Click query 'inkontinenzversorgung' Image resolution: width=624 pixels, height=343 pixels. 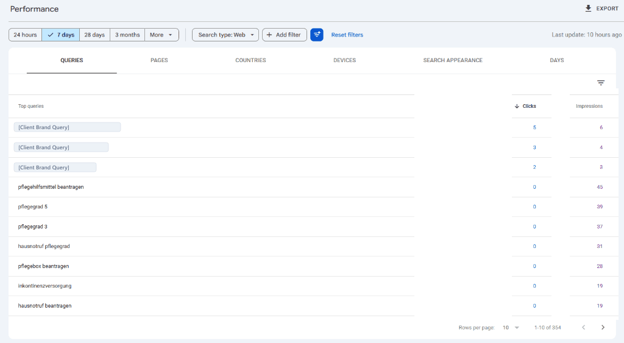coord(44,286)
